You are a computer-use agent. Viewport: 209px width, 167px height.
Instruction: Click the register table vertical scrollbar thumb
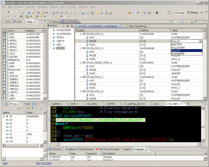coord(205,35)
